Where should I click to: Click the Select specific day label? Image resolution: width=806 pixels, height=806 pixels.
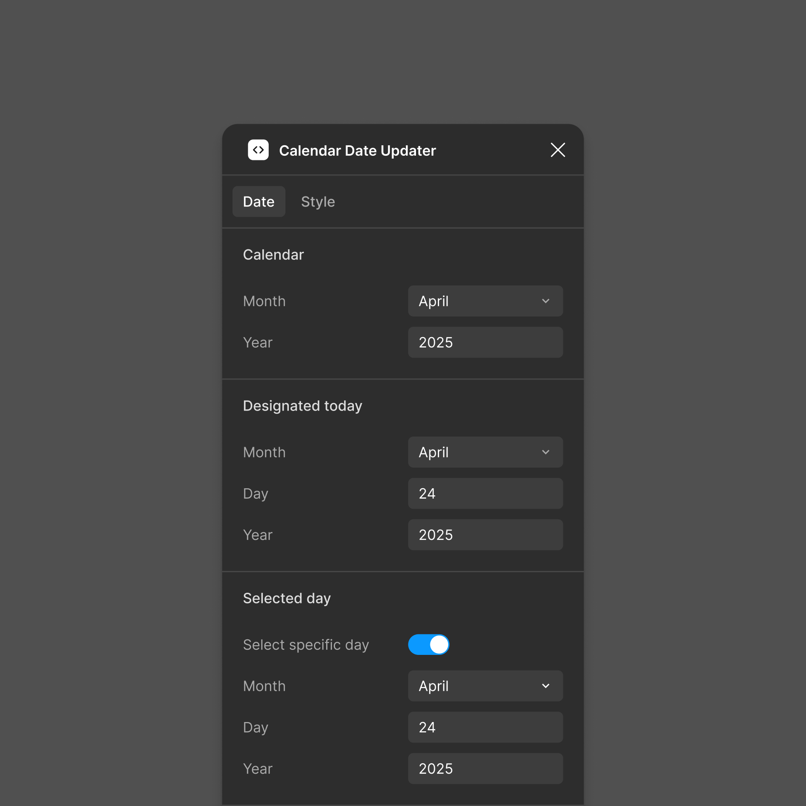coord(306,644)
